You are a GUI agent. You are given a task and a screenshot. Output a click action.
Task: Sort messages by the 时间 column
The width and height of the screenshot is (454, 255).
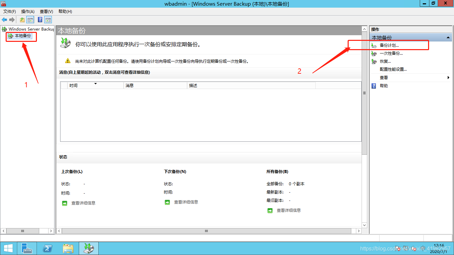click(95, 85)
